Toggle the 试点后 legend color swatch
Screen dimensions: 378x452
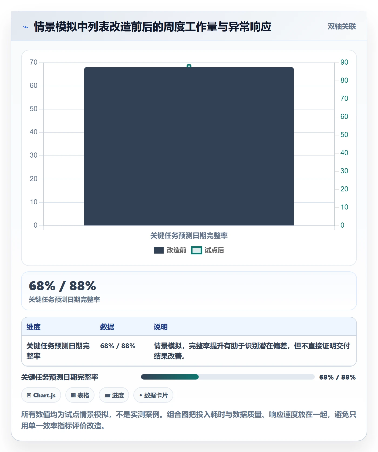197,250
